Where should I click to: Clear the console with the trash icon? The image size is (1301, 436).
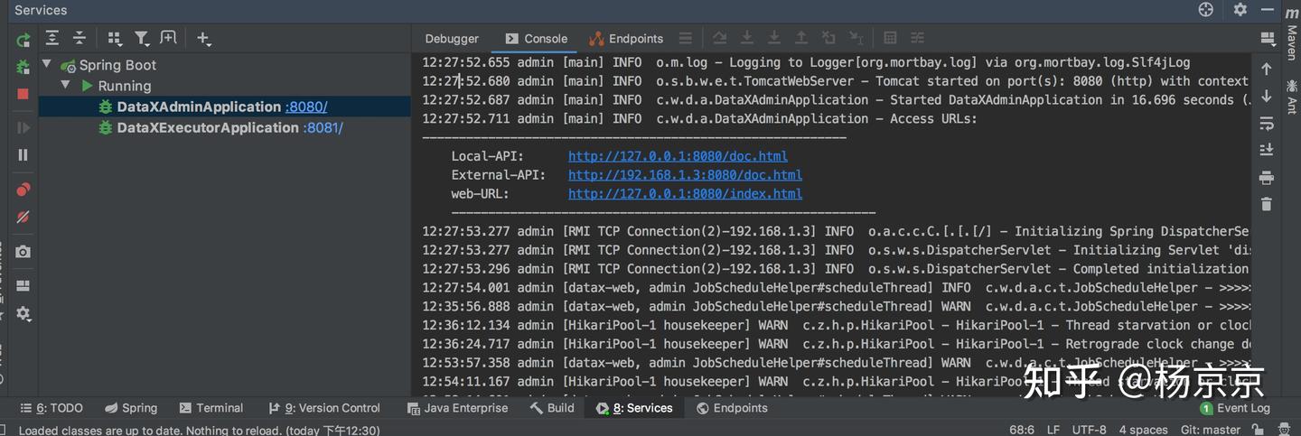1267,204
